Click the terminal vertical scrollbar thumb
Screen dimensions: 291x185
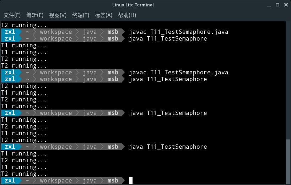click(x=288, y=161)
